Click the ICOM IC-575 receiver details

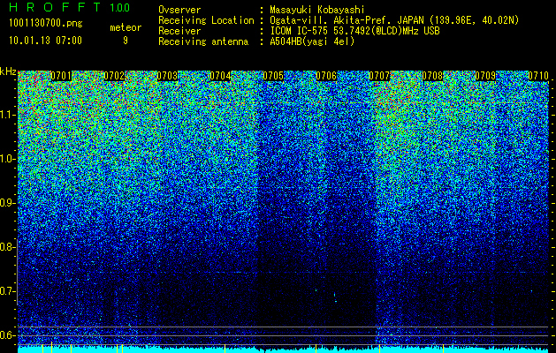354,31
